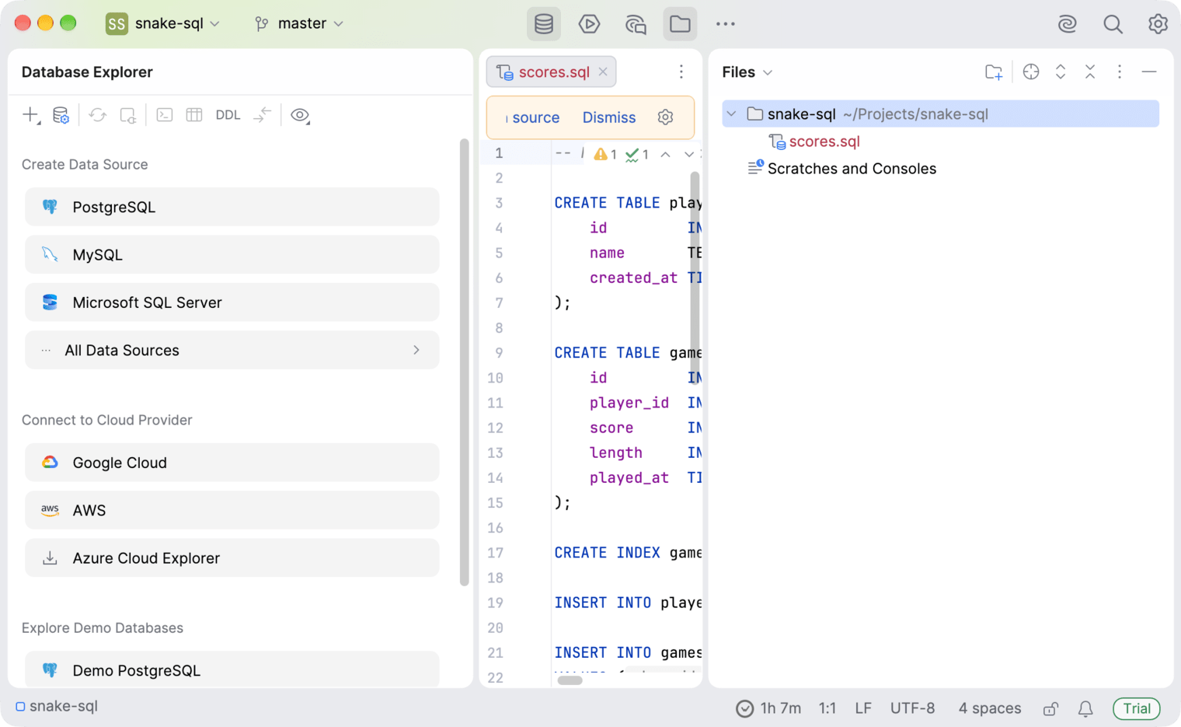Collapse the snake-sql folder tree node

(731, 114)
